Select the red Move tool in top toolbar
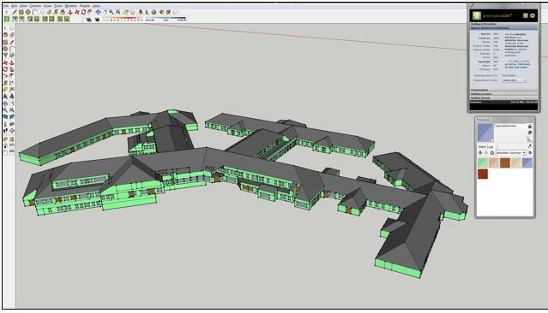548x313 pixels. [77, 12]
